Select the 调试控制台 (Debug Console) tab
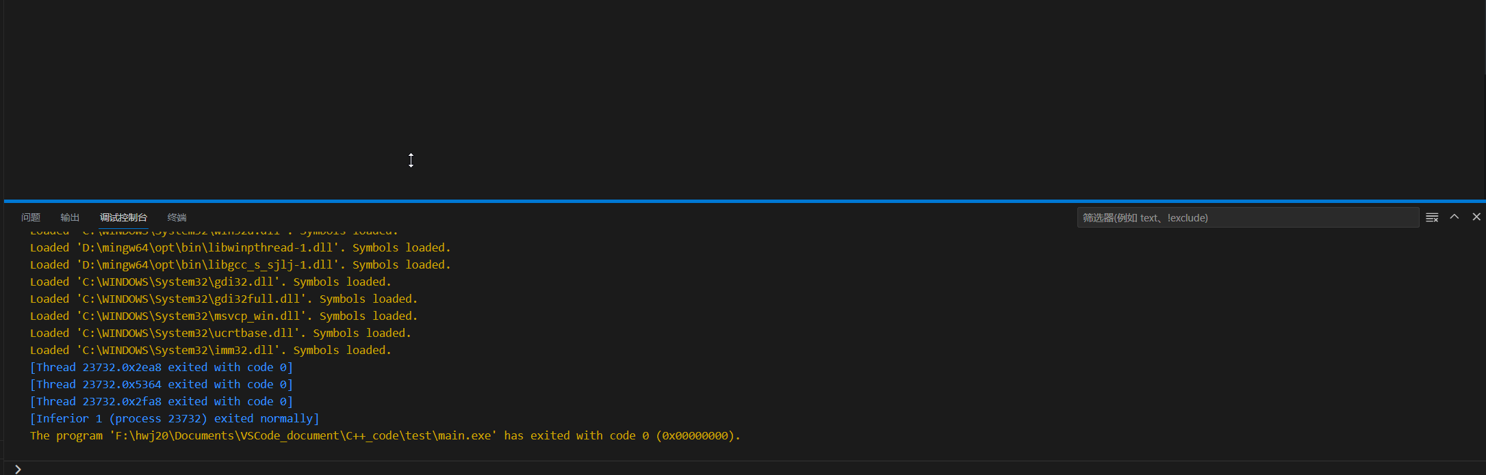The height and width of the screenshot is (475, 1486). click(x=123, y=217)
